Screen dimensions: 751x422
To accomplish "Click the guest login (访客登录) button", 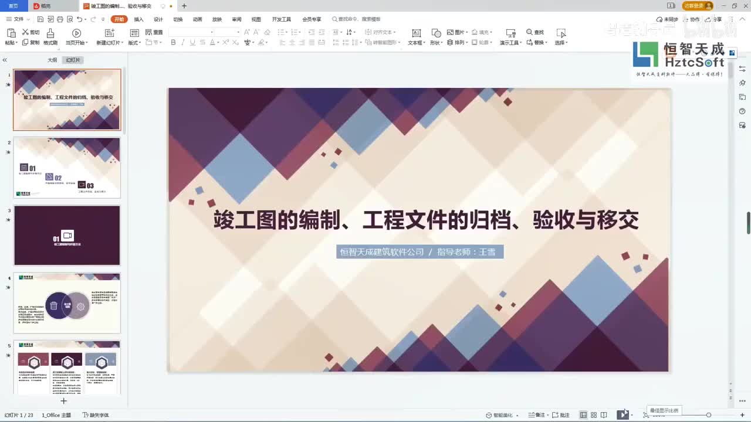I will click(x=698, y=6).
